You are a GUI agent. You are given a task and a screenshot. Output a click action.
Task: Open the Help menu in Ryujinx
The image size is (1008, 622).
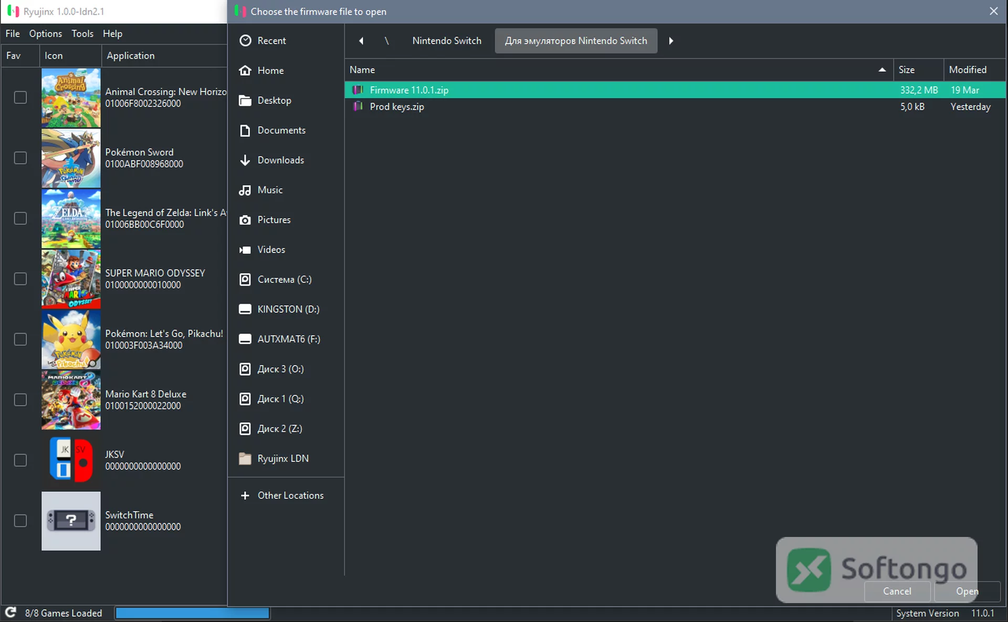pyautogui.click(x=112, y=34)
